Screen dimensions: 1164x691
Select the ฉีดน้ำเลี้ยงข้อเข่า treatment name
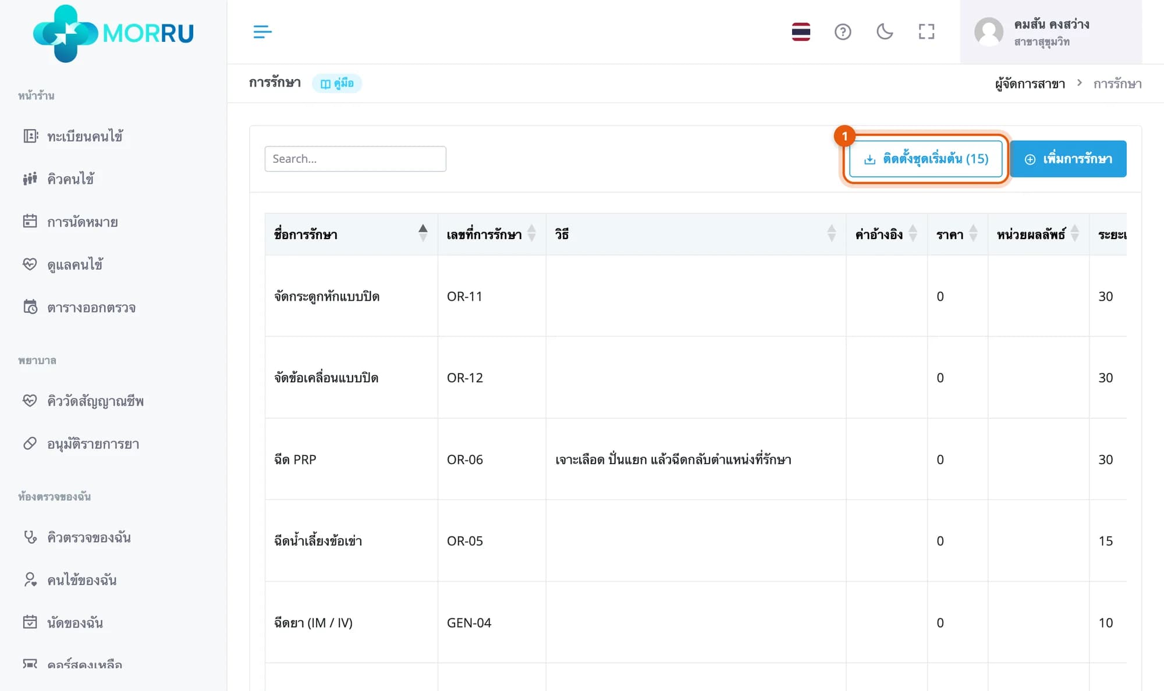[x=318, y=541]
